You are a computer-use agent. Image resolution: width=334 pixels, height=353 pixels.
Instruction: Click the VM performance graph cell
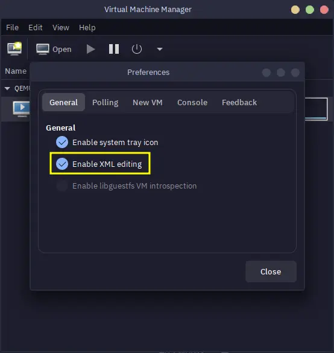coord(316,109)
